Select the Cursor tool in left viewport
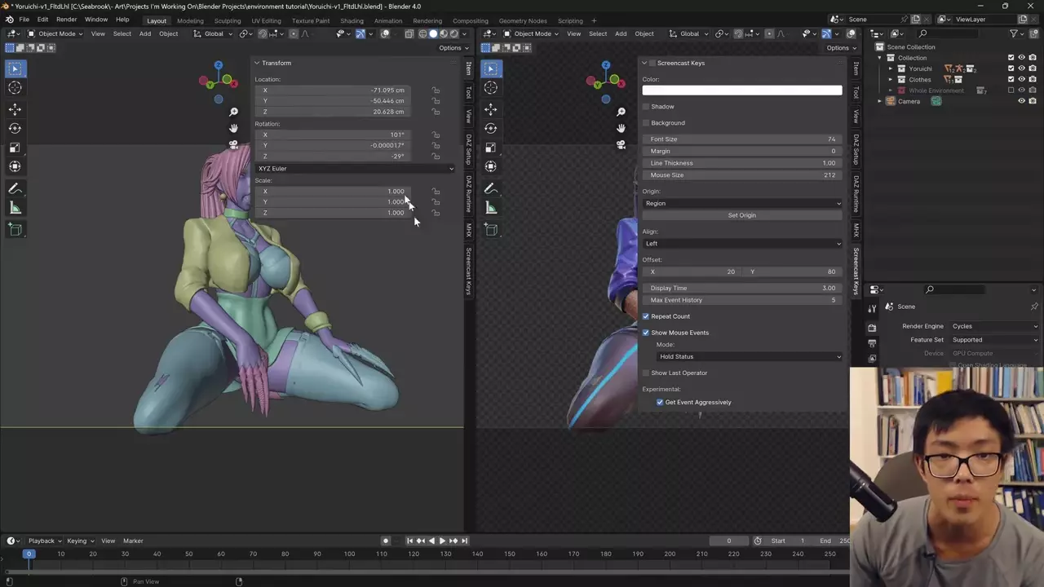The width and height of the screenshot is (1044, 587). (x=15, y=88)
